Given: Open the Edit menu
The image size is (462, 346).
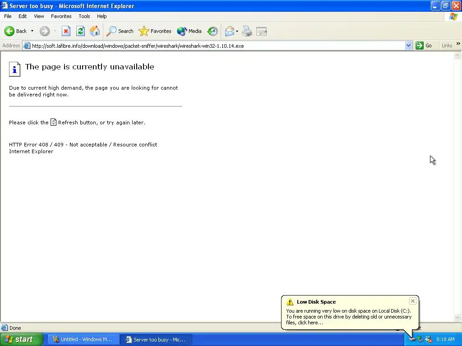Looking at the screenshot, I should [23, 16].
